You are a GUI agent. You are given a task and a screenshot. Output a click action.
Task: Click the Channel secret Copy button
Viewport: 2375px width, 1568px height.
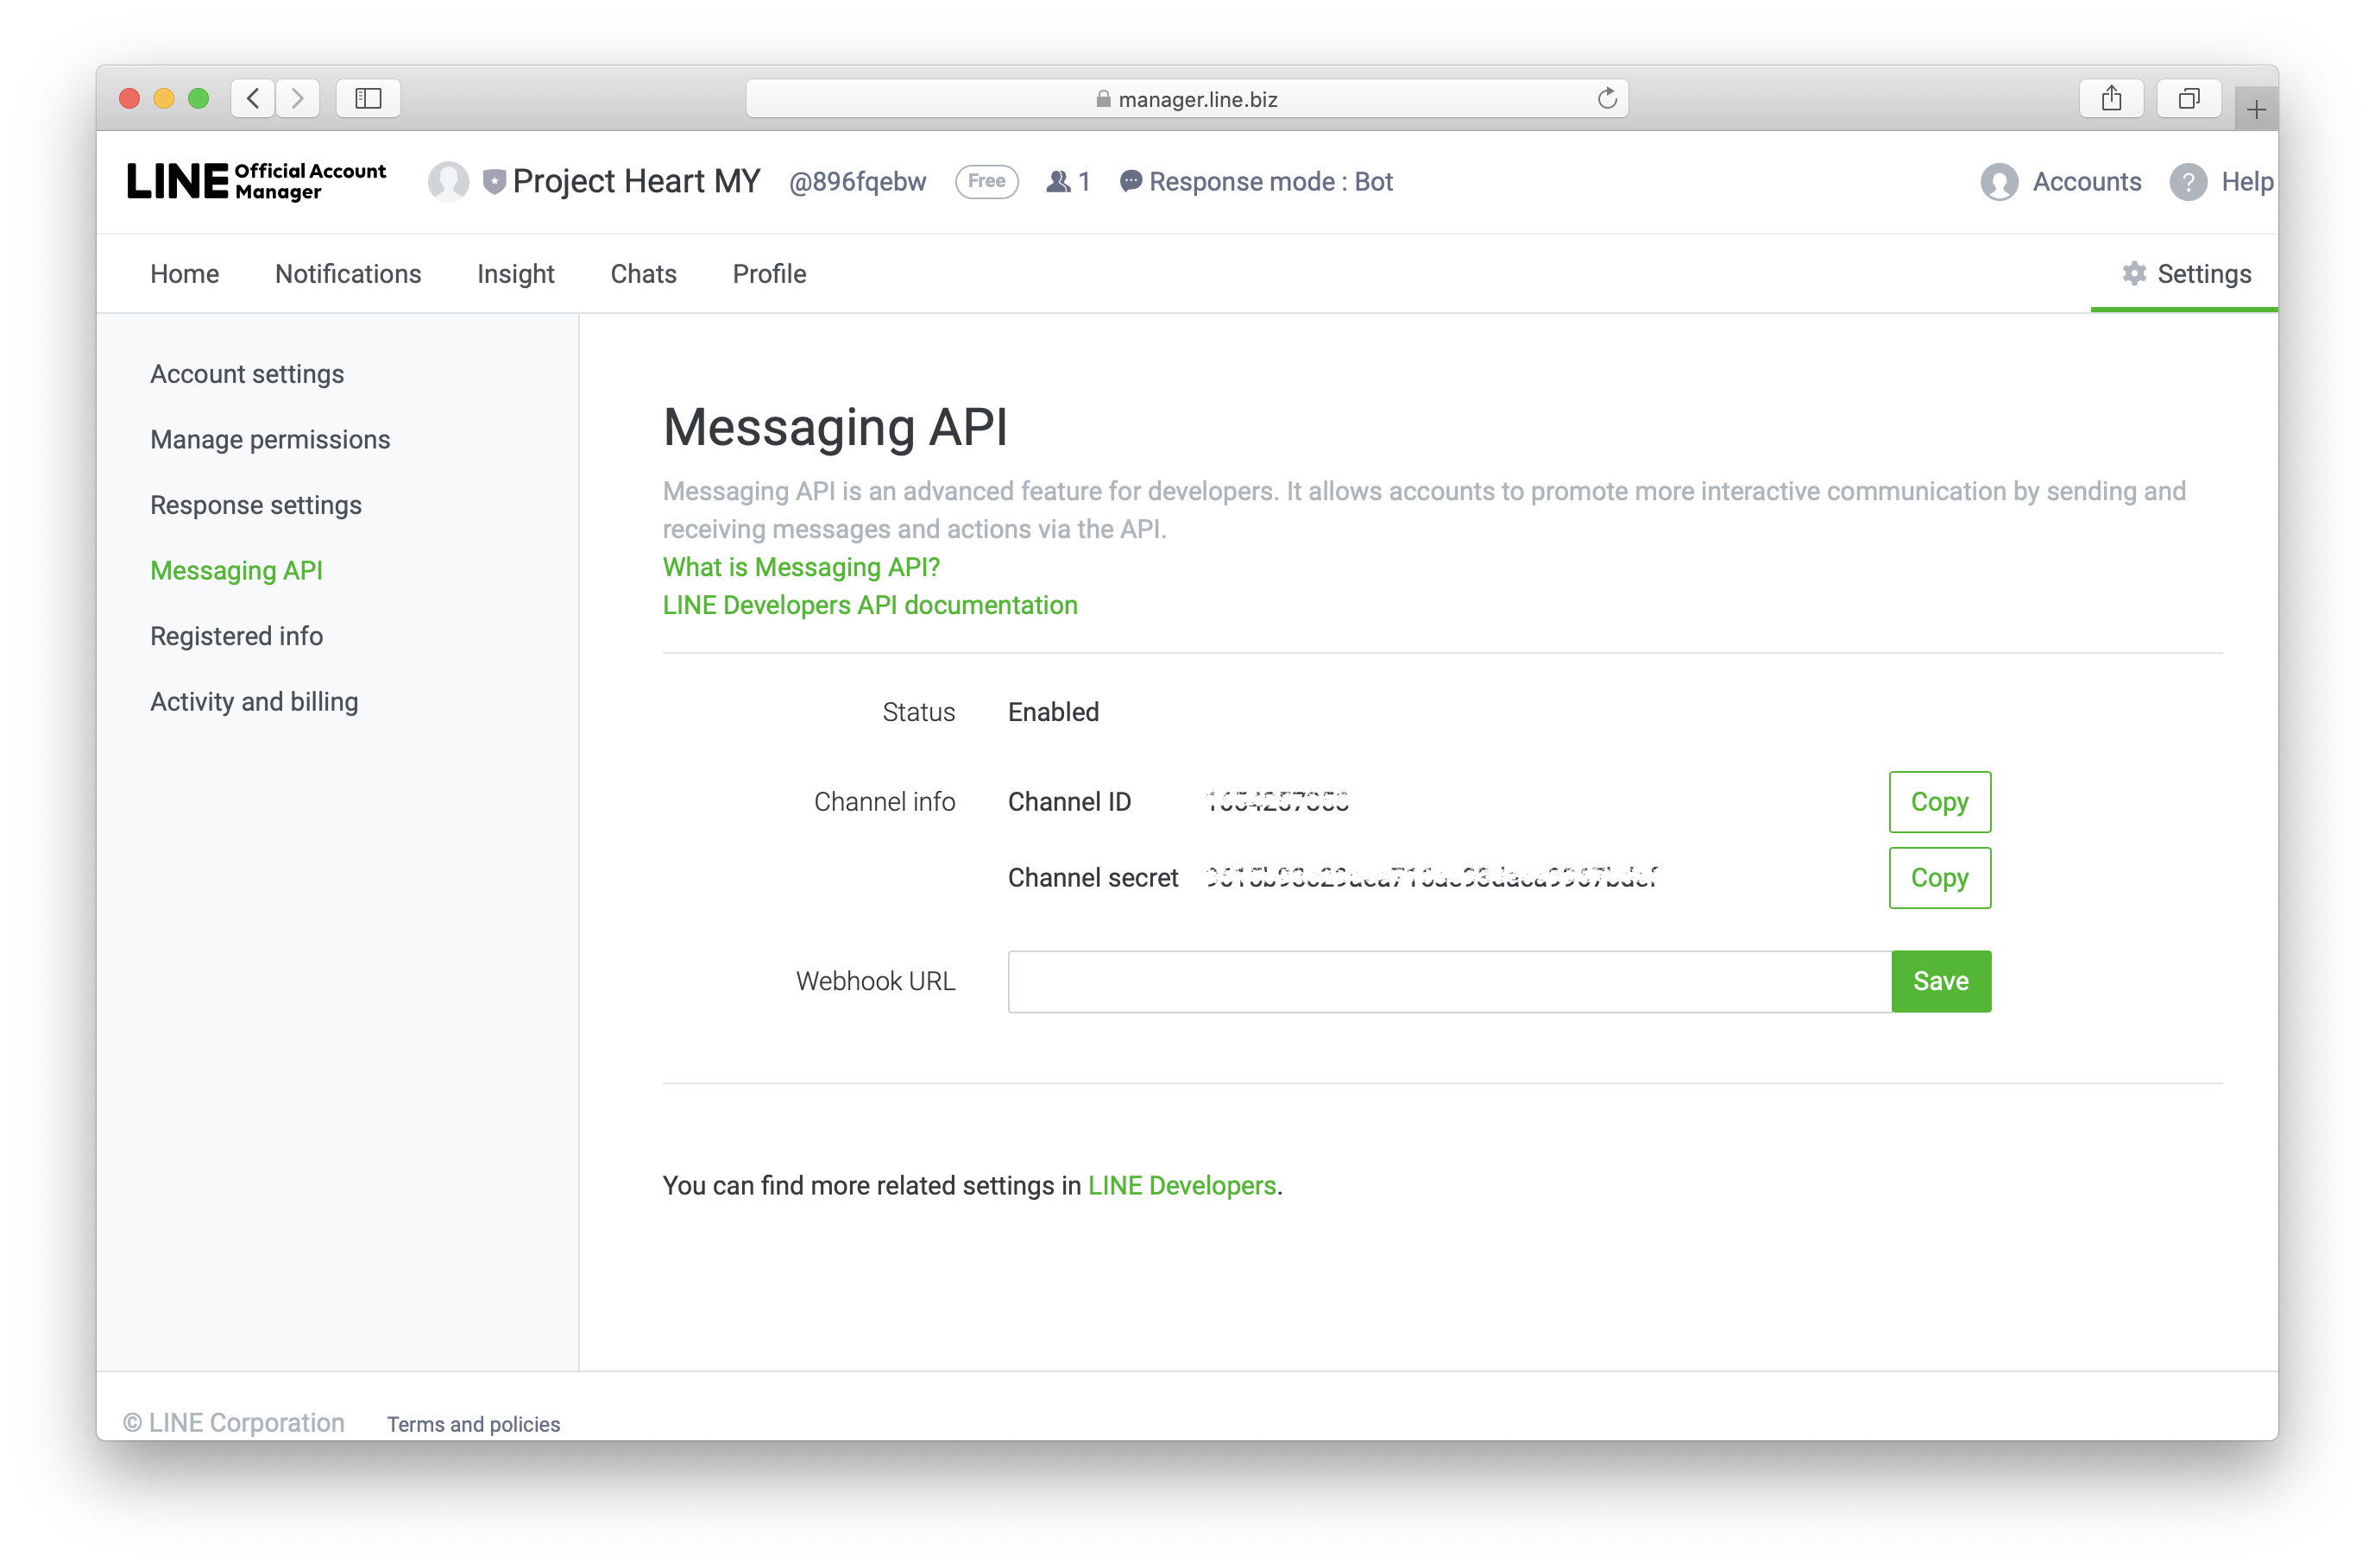[x=1941, y=879]
